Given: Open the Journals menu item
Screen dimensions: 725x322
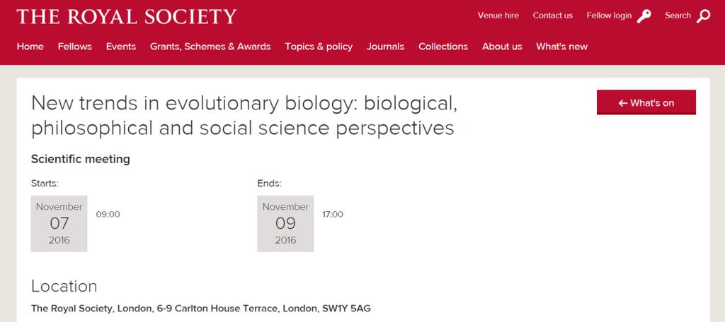Looking at the screenshot, I should [385, 47].
